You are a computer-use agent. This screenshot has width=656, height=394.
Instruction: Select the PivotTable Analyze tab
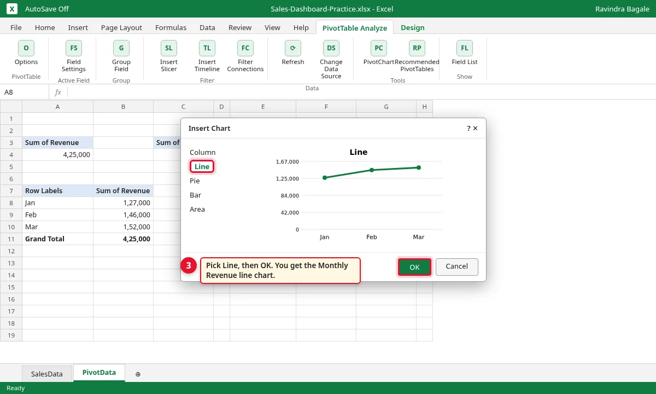point(355,28)
